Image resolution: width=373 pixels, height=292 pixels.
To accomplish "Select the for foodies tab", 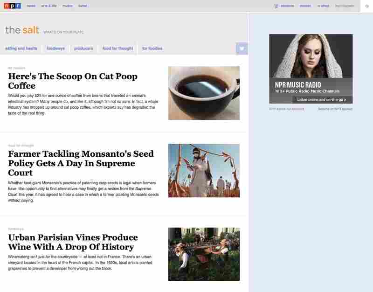I will pyautogui.click(x=152, y=49).
